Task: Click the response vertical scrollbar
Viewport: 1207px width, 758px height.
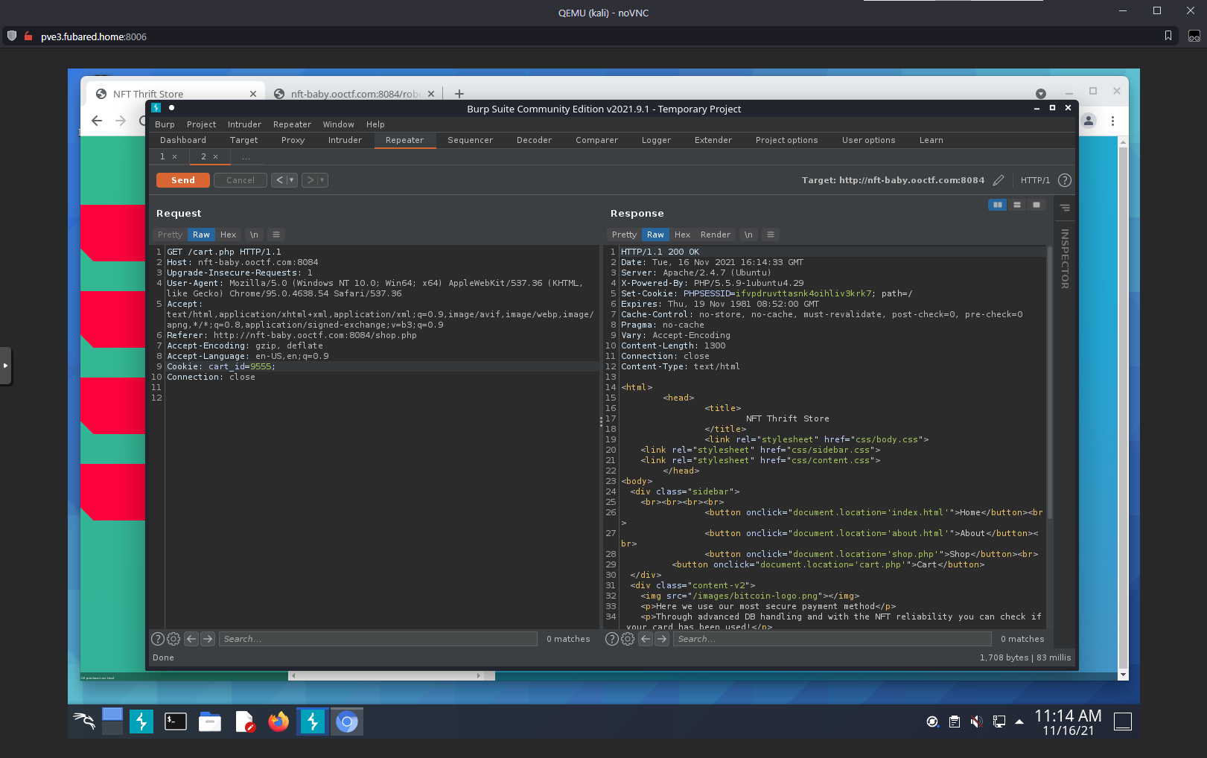Action: click(x=1050, y=383)
